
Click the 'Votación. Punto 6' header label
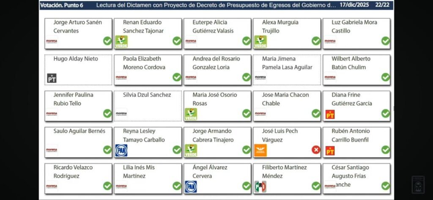point(63,5)
